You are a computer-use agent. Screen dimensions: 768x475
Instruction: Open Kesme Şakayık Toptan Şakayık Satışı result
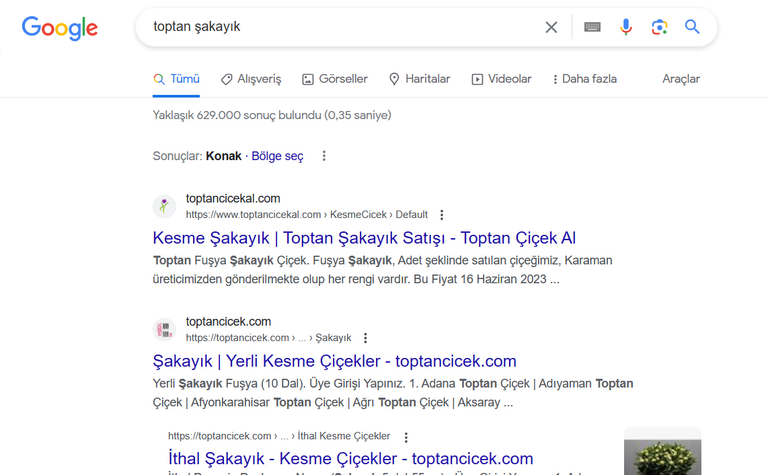click(x=364, y=238)
